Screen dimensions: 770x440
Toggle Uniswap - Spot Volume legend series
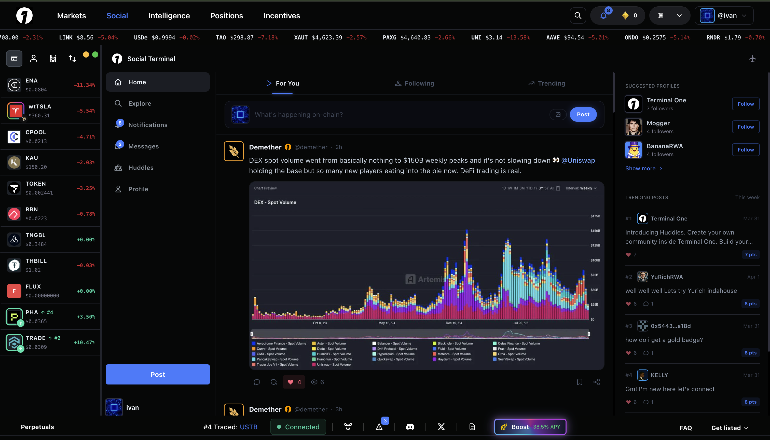[x=332, y=364]
